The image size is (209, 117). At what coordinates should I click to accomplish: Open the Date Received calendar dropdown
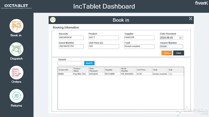tap(181, 38)
